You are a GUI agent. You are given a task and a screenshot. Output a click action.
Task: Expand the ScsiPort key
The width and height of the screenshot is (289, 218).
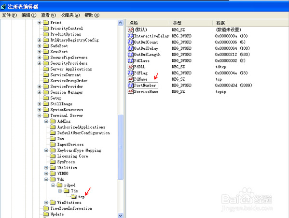[39, 52]
